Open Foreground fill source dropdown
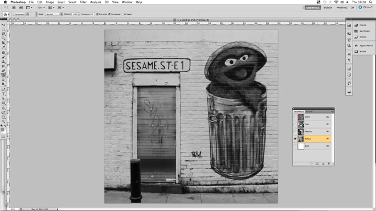The height and width of the screenshot is (211, 376). pos(21,14)
